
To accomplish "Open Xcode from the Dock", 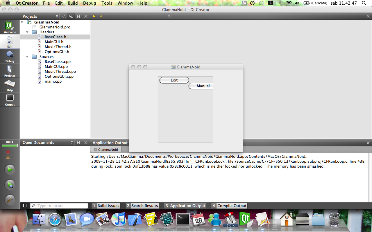I will [135, 220].
